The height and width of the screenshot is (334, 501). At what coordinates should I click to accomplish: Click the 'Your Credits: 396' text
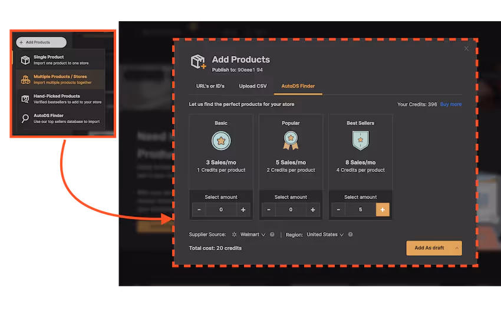(417, 104)
